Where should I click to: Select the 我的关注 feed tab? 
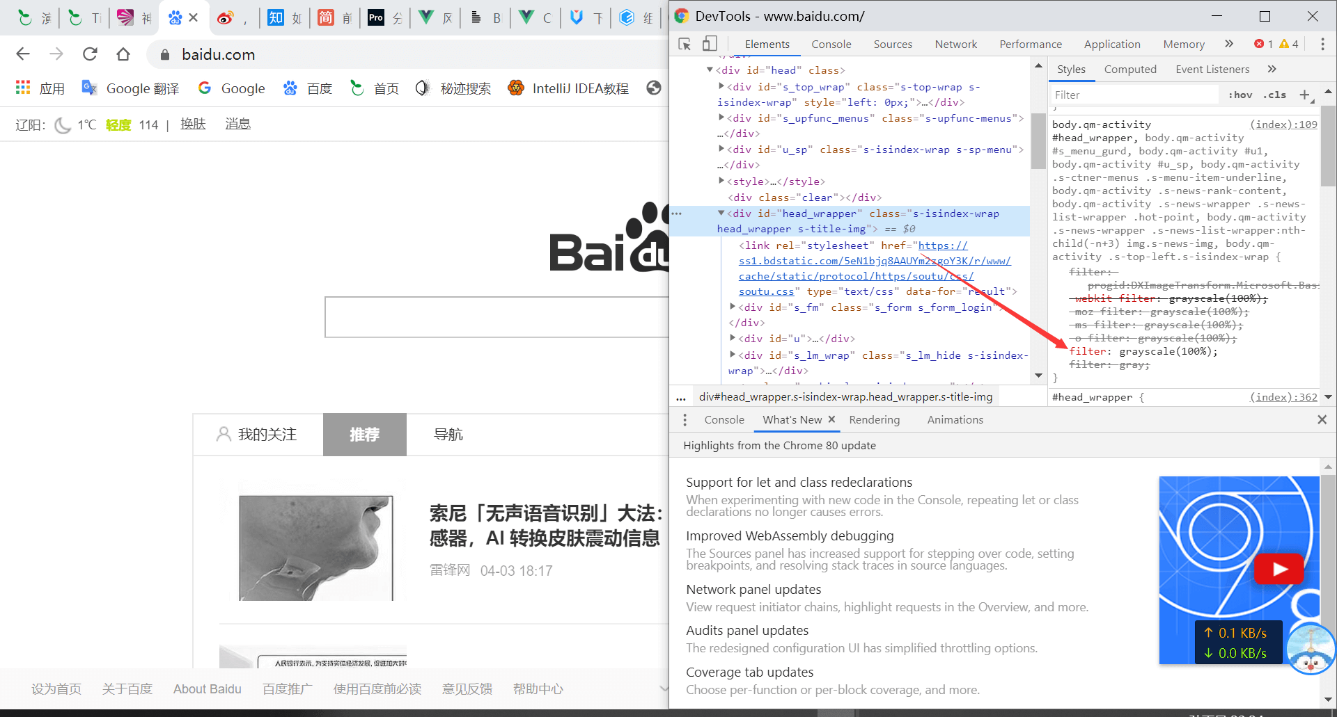pos(258,435)
